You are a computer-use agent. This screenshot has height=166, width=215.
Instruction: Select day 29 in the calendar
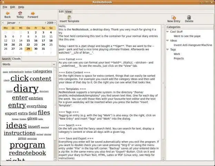pos(28,49)
